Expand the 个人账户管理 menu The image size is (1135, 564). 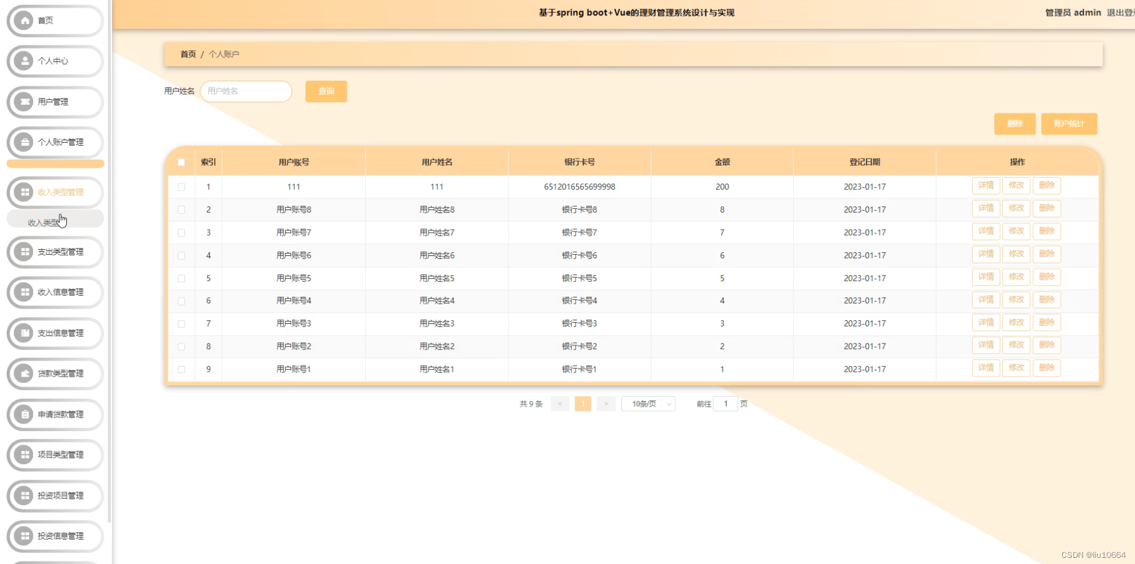(x=55, y=142)
